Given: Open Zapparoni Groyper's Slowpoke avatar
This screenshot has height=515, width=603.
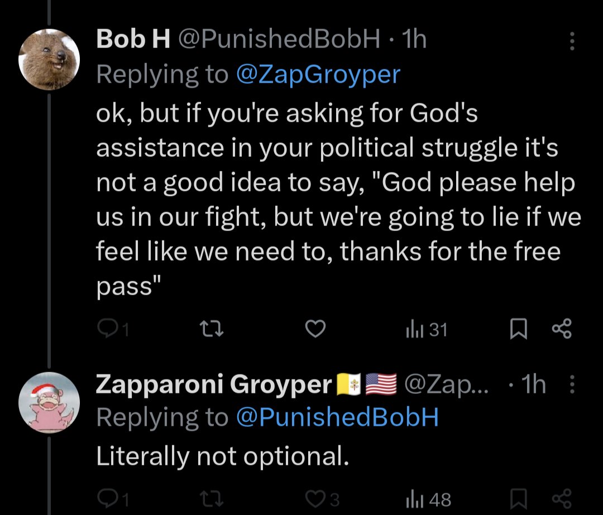Looking at the screenshot, I should coord(49,403).
